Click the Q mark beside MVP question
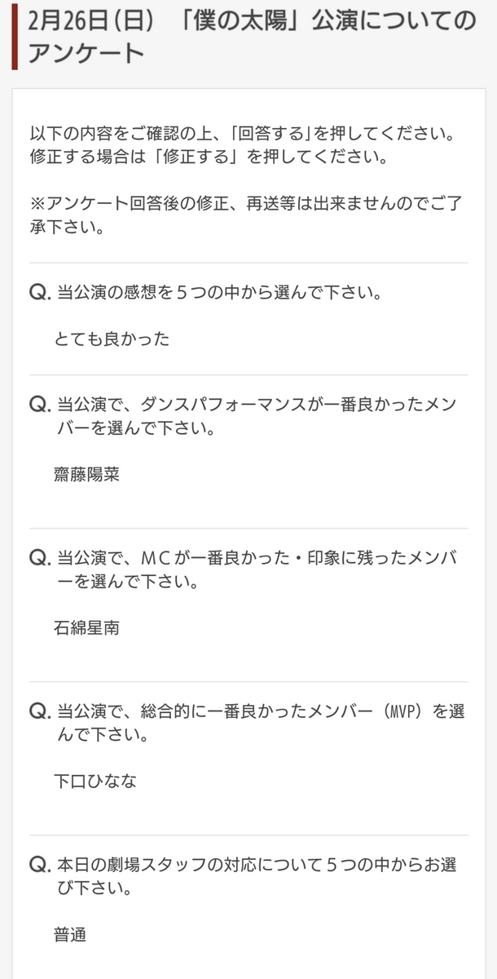 pos(40,712)
